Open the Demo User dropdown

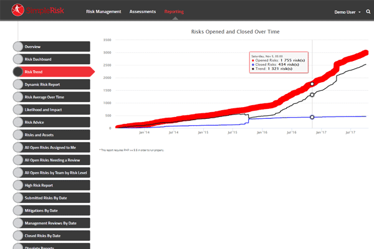tap(347, 12)
